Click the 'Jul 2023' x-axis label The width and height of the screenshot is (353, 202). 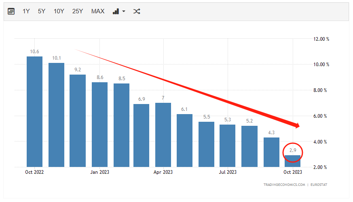pos(228,172)
